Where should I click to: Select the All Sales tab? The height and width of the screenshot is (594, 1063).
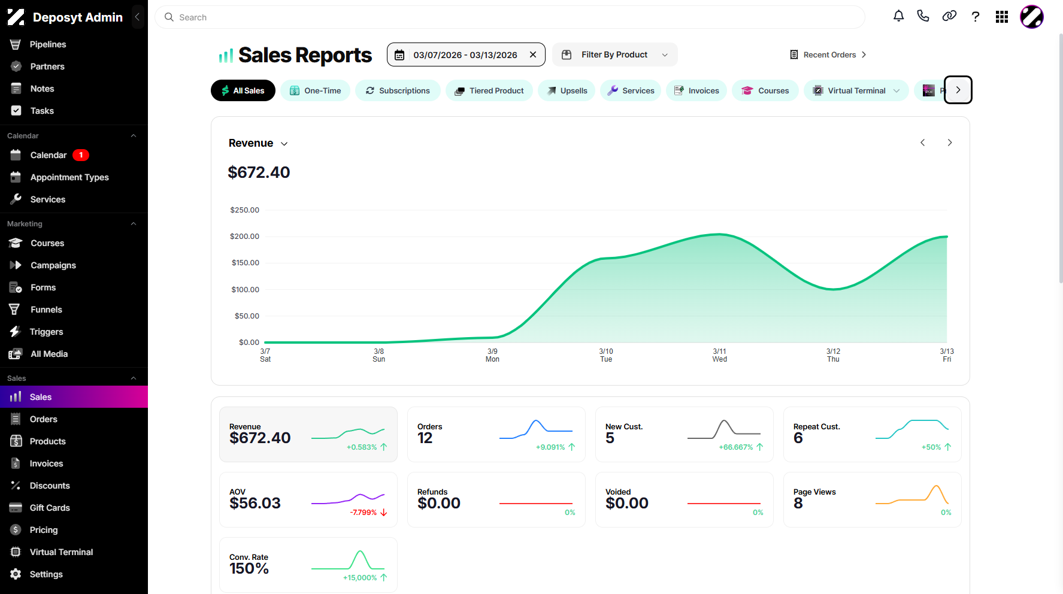tap(243, 90)
